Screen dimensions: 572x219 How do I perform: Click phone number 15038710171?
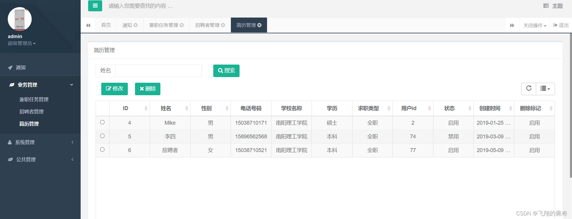click(x=251, y=123)
